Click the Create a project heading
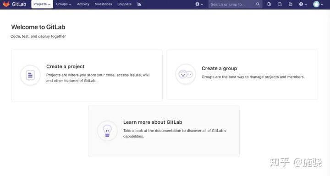The image size is (330, 176). [x=65, y=66]
